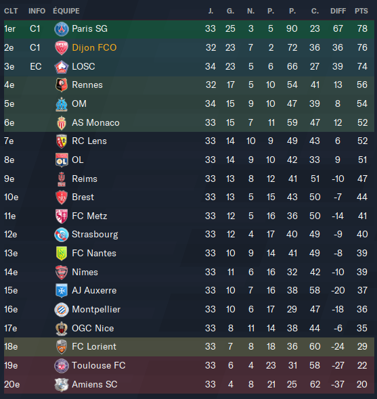
Task: Open the FC Nantes team link
Action: 94,253
